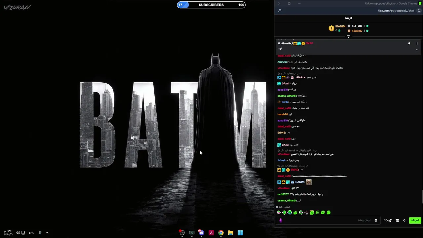423x238 pixels.
Task: Open Windows Start menu
Action: [240, 233]
